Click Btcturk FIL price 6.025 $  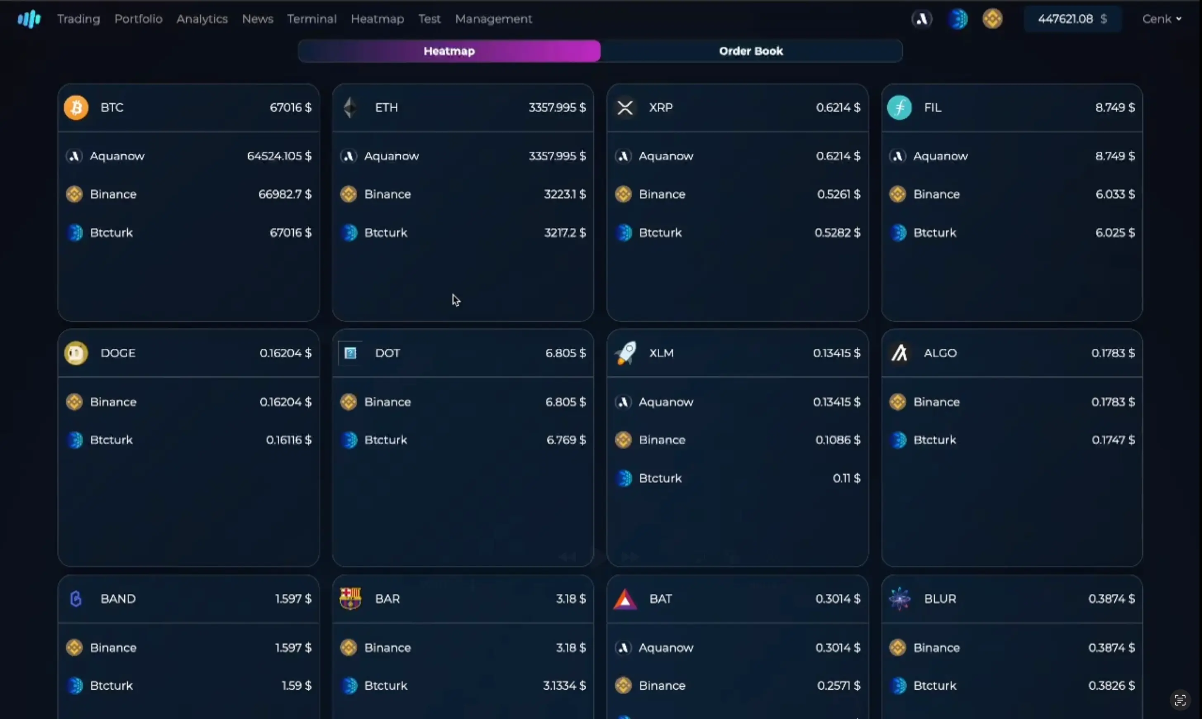[1115, 233]
